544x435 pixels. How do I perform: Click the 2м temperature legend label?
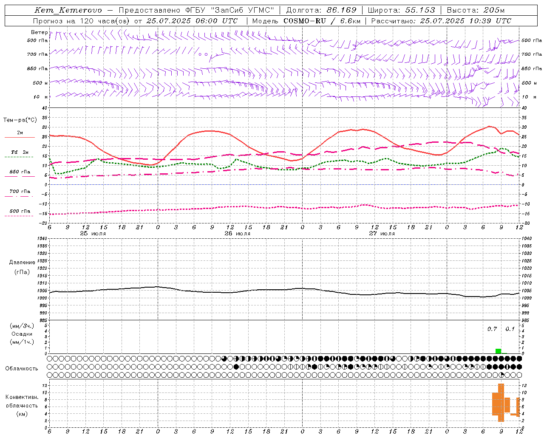pyautogui.click(x=20, y=133)
